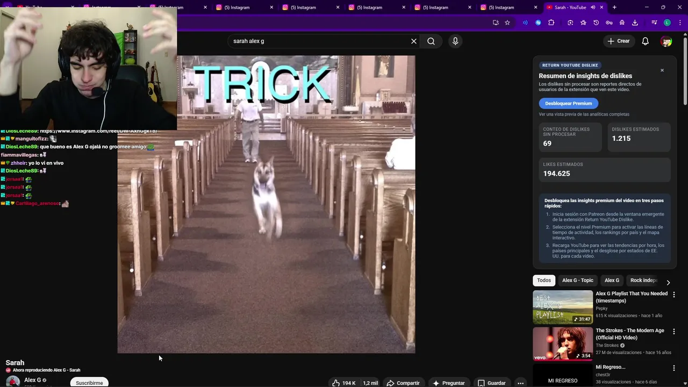688x387 pixels.
Task: Switch to the Sarah - YouTube tab
Action: click(x=570, y=8)
